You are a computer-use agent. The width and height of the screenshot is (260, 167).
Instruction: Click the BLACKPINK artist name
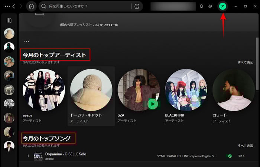(175, 115)
